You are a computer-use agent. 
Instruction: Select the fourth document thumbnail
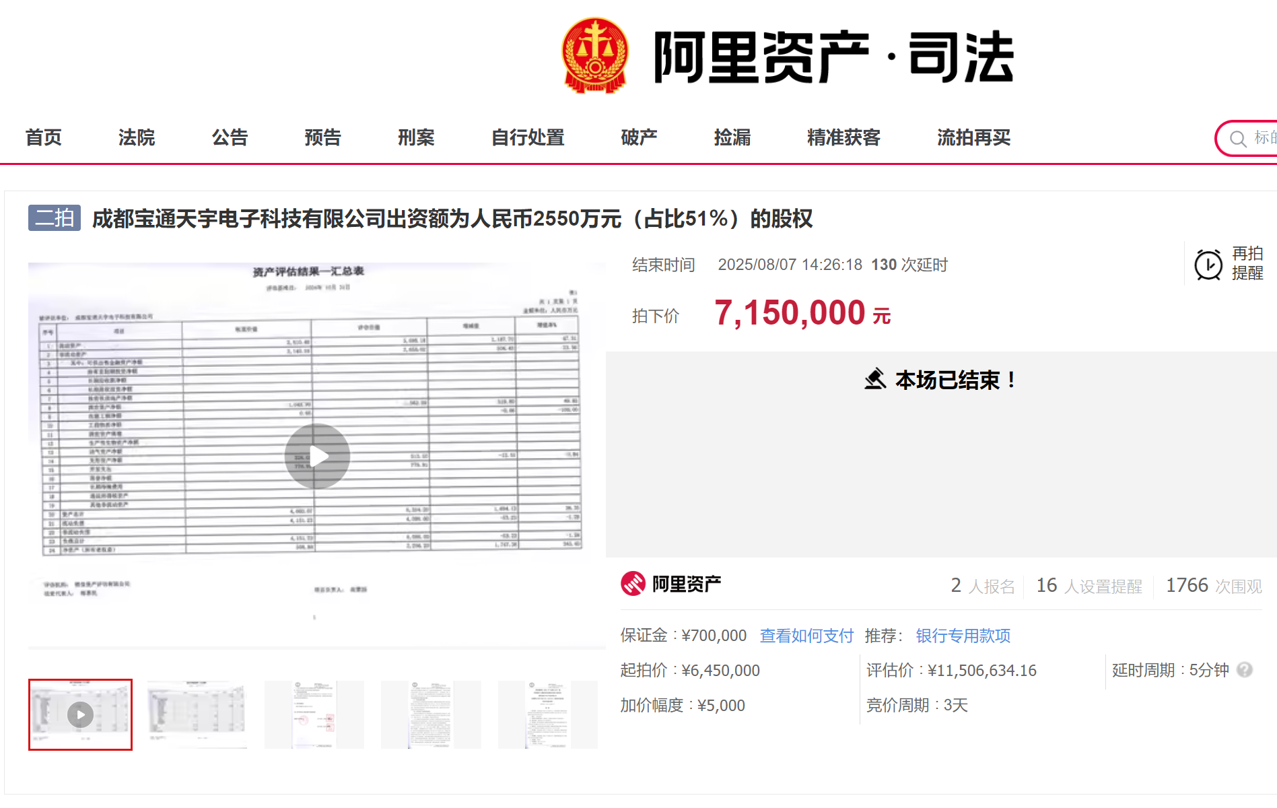tap(431, 714)
